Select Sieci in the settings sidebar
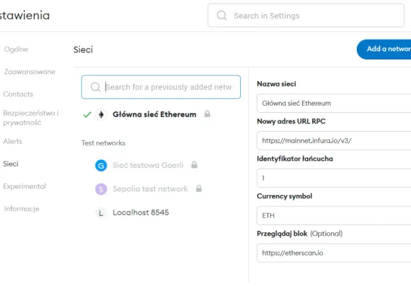411x286 pixels. point(11,164)
